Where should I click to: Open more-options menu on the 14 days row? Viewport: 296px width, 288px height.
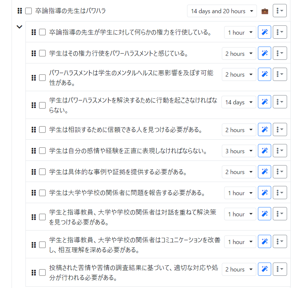(280, 102)
